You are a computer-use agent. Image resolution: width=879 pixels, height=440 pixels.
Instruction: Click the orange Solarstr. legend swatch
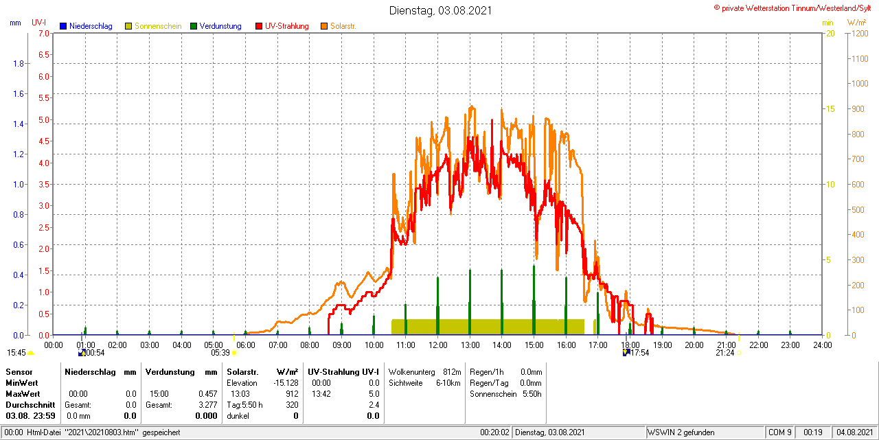324,26
